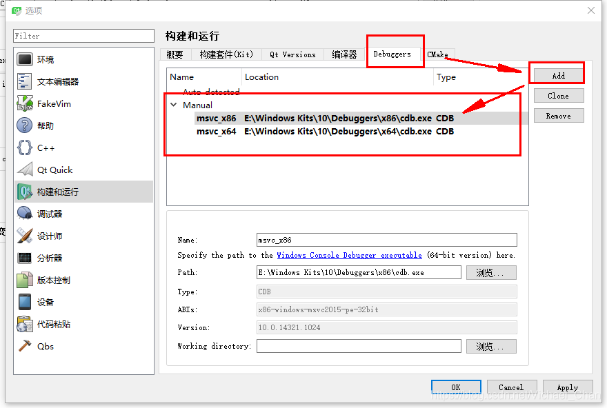Browse for the debugger Path
Image resolution: width=607 pixels, height=408 pixels.
click(x=491, y=273)
